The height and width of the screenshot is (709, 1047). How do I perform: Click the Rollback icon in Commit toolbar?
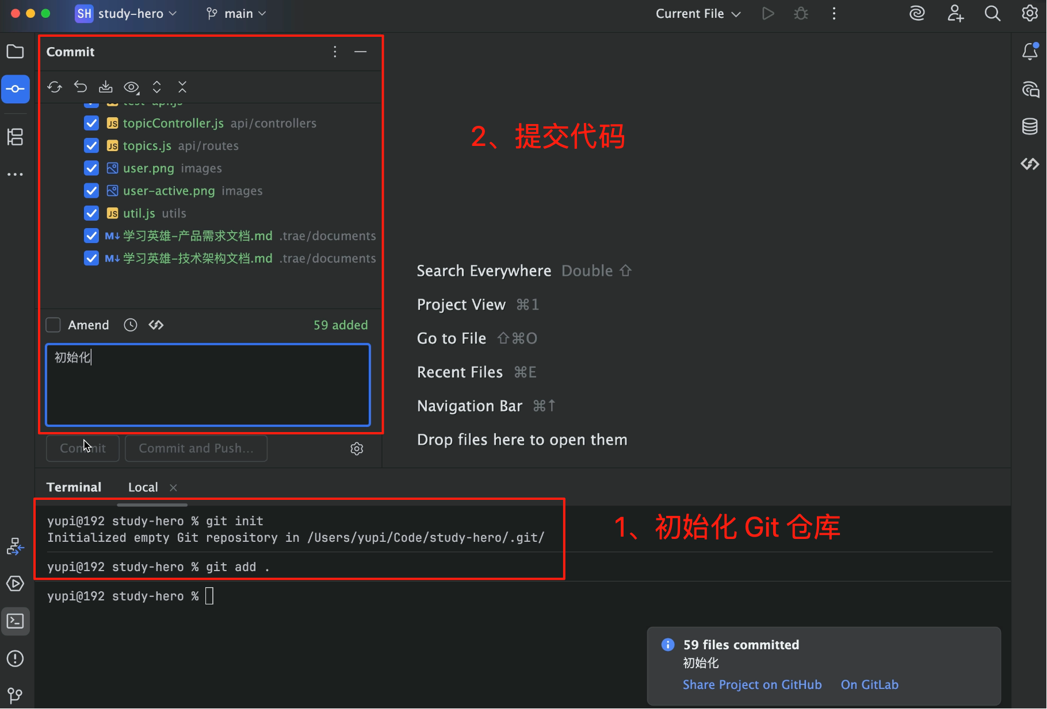tap(81, 87)
